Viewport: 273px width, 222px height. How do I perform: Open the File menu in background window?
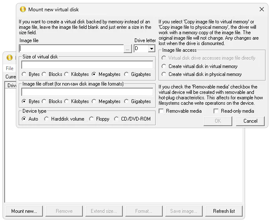(x=10, y=68)
